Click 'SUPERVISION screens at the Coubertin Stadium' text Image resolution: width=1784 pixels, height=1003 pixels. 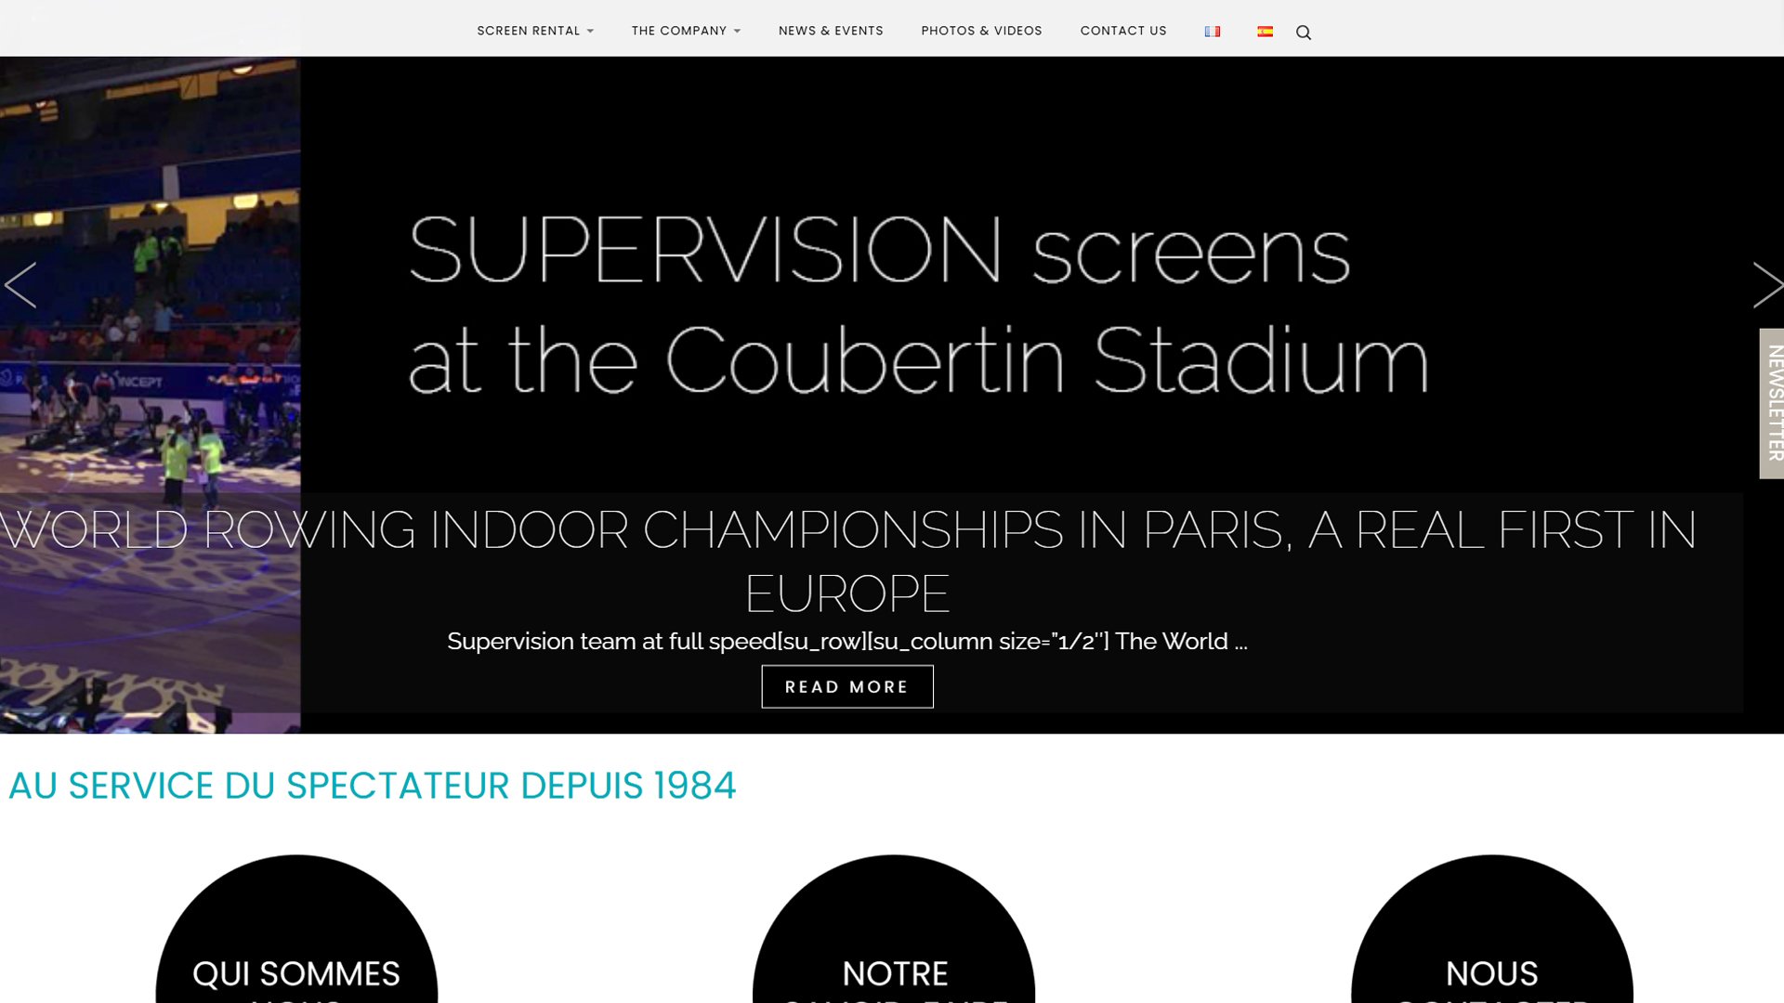click(918, 305)
